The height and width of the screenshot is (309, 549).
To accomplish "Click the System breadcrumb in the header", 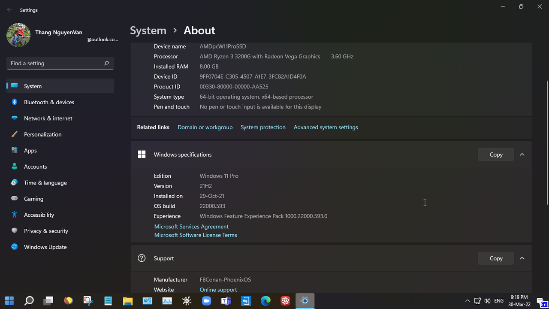I will click(148, 30).
